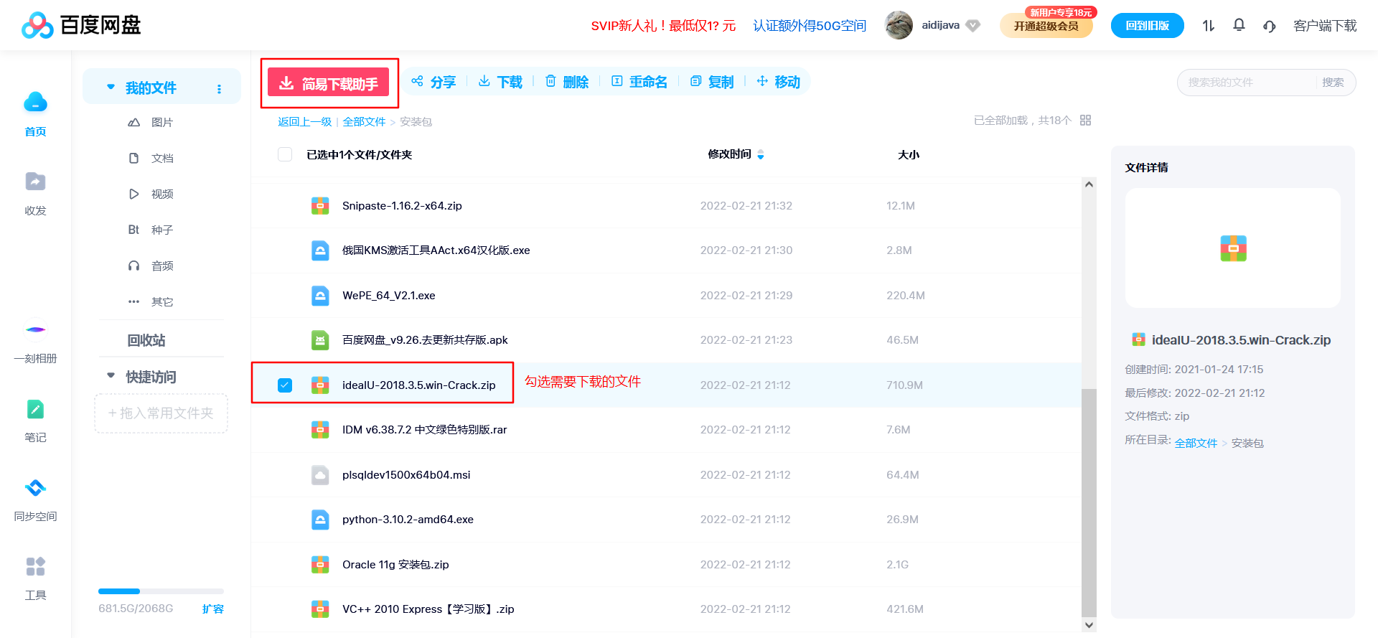Uncheck the idealU-2018.3.5.win-Crack.zip checkbox

pos(285,385)
